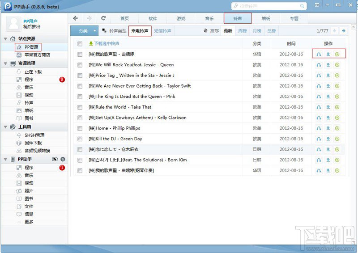
Task: Check box for Get Up - Kelly Clarkson
Action: [x=80, y=118]
